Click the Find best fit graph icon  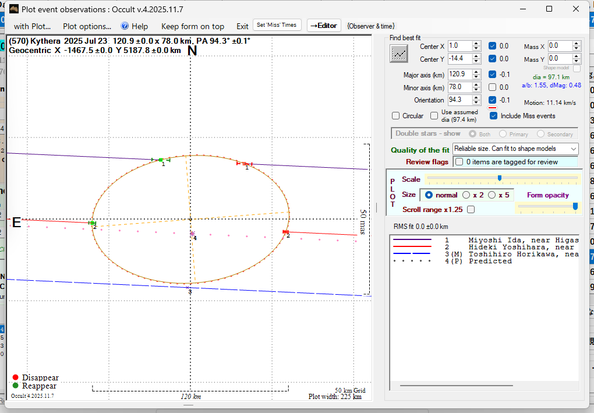click(x=399, y=53)
